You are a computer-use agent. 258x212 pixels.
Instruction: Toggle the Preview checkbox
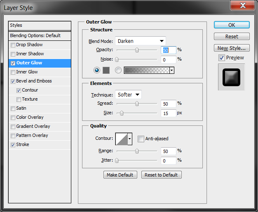click(x=222, y=58)
